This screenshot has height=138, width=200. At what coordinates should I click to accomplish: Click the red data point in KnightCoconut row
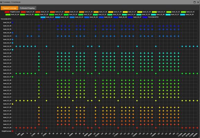coord(12,131)
